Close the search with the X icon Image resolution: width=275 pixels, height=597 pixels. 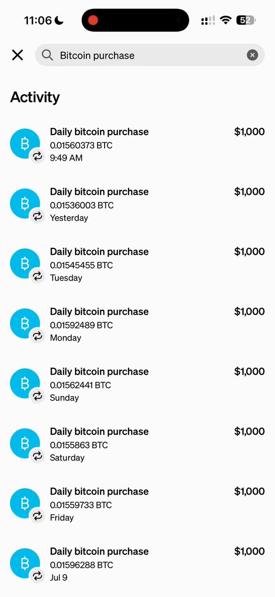[x=17, y=55]
